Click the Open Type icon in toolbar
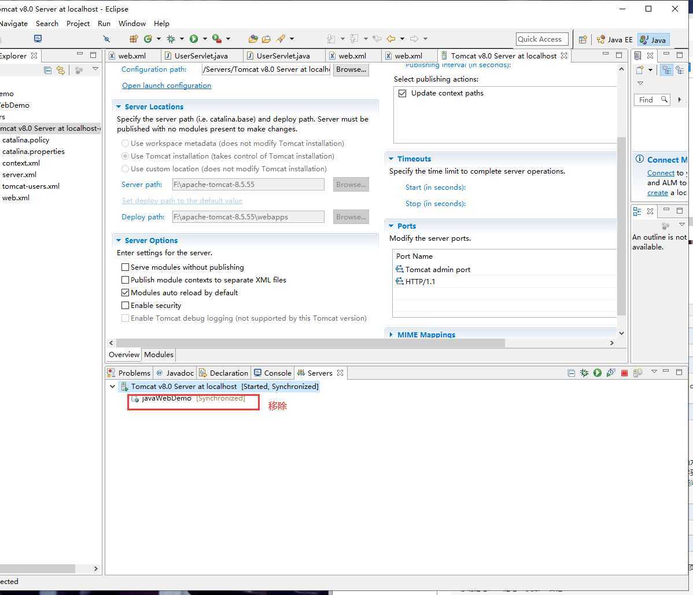The height and width of the screenshot is (595, 693). [253, 39]
